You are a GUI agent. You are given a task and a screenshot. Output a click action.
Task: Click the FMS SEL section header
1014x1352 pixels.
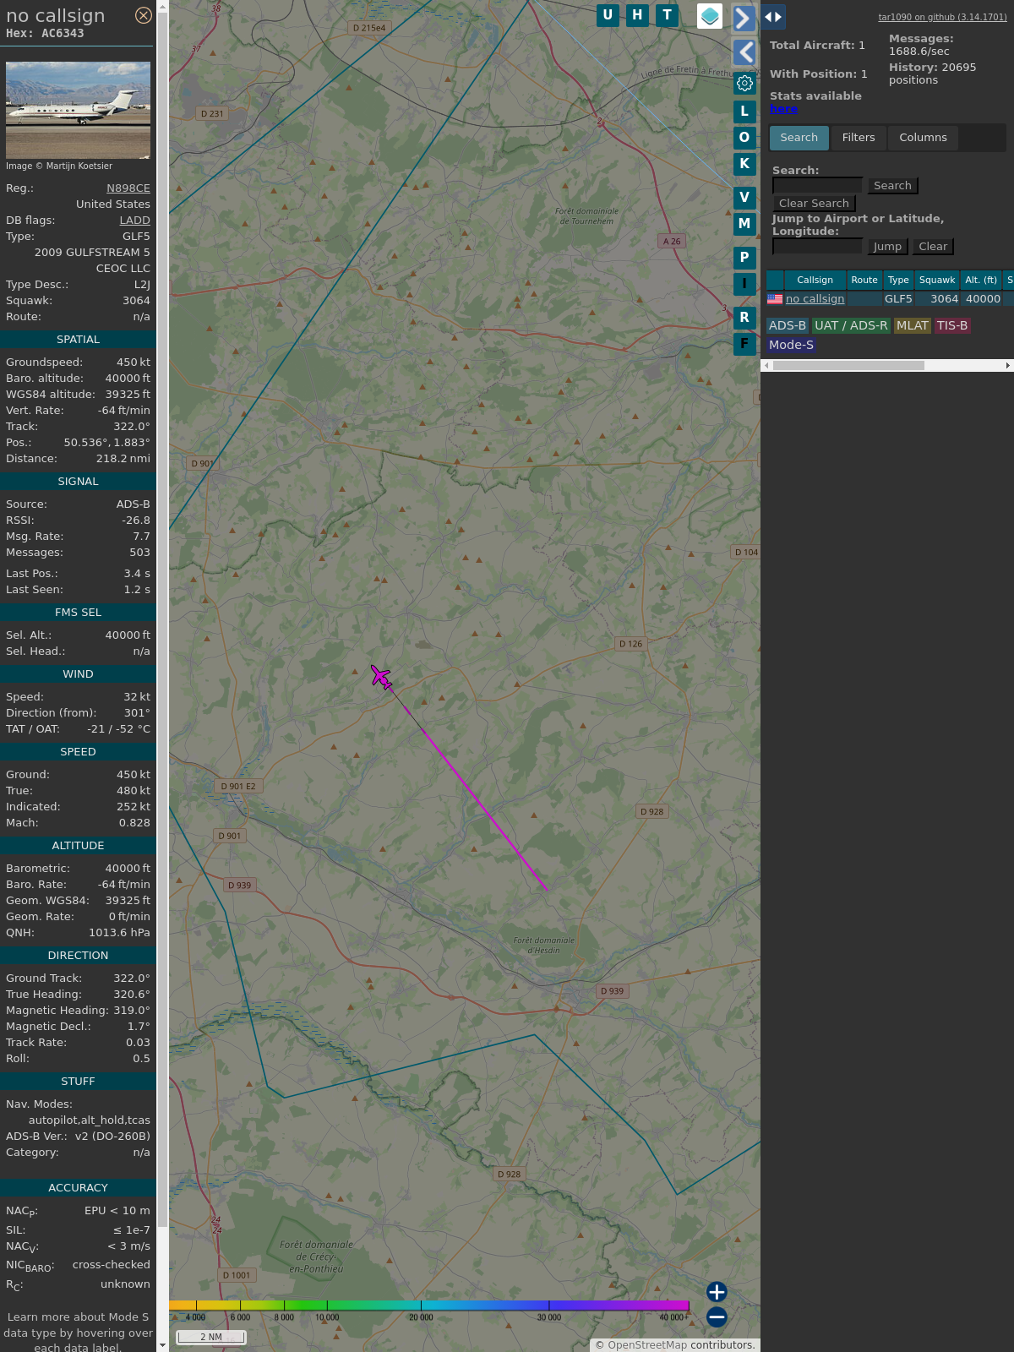[78, 613]
